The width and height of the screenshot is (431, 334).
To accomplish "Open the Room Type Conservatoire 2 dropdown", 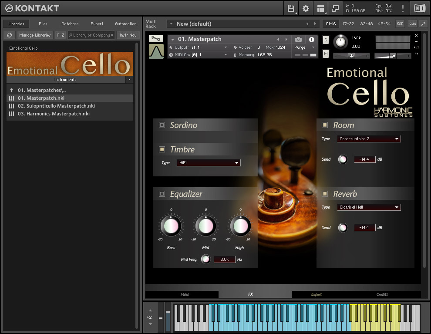I will (369, 139).
